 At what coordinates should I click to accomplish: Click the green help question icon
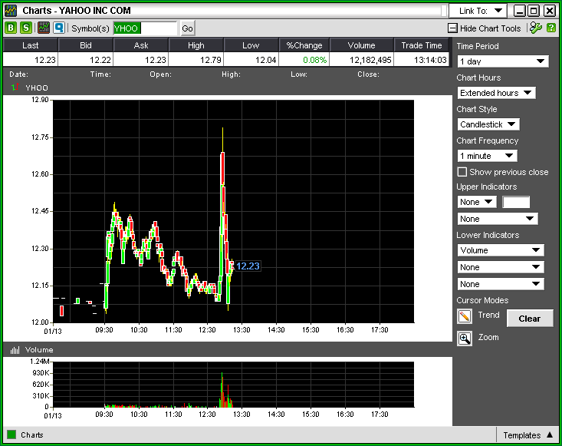551,28
